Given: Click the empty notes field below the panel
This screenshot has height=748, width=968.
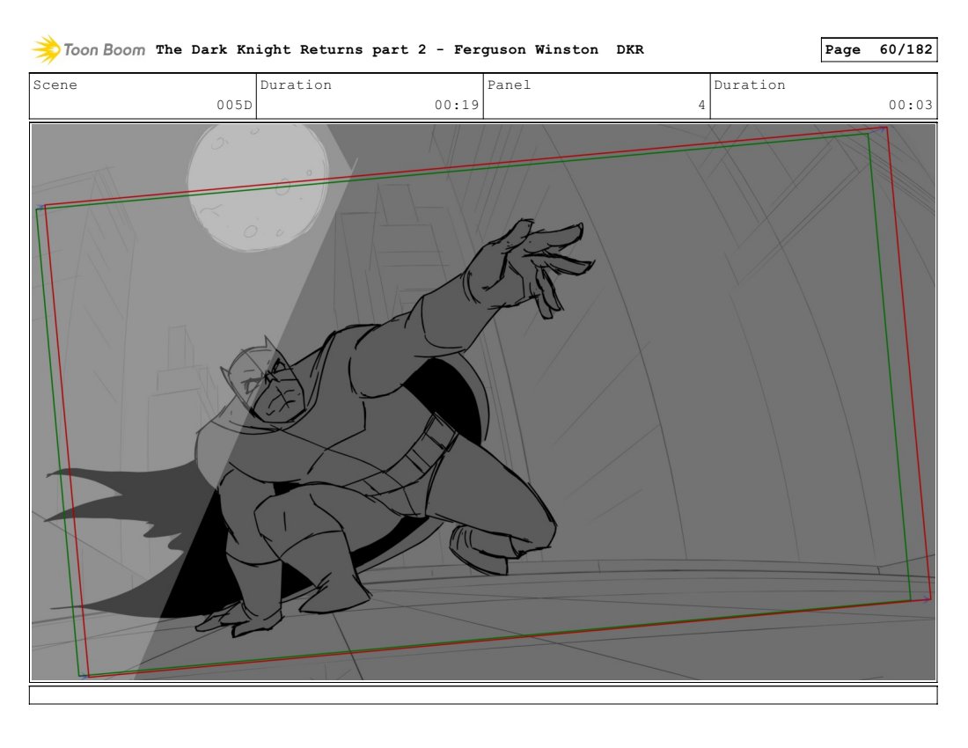Looking at the screenshot, I should coord(483,695).
